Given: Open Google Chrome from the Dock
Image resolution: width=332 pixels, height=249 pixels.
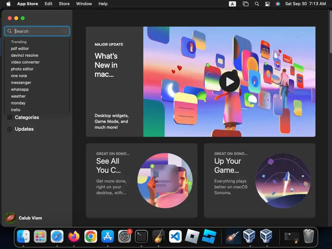Looking at the screenshot, I should click(x=91, y=236).
